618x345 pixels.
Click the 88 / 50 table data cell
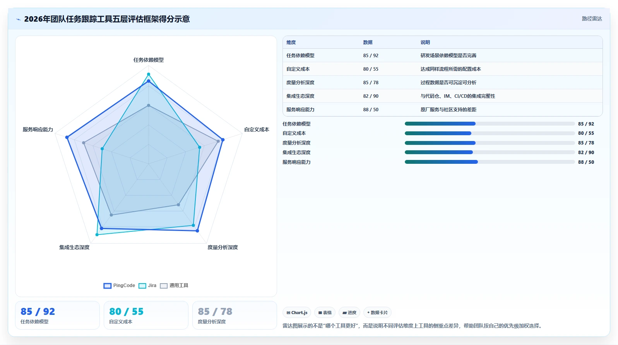[x=371, y=110]
